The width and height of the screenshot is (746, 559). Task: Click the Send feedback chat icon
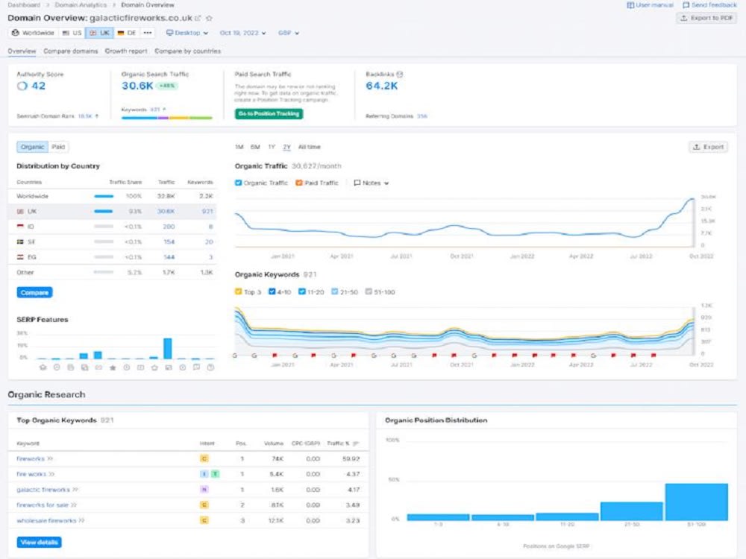point(686,5)
